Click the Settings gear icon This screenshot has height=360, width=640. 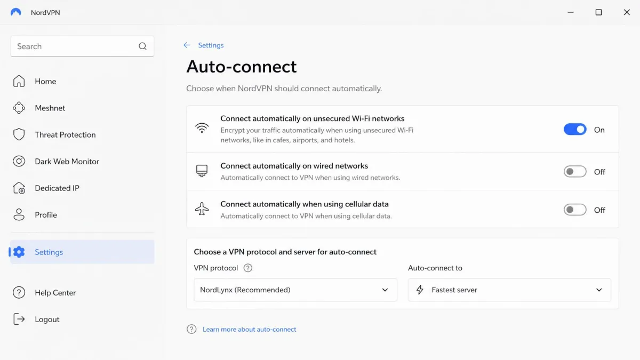click(x=19, y=252)
